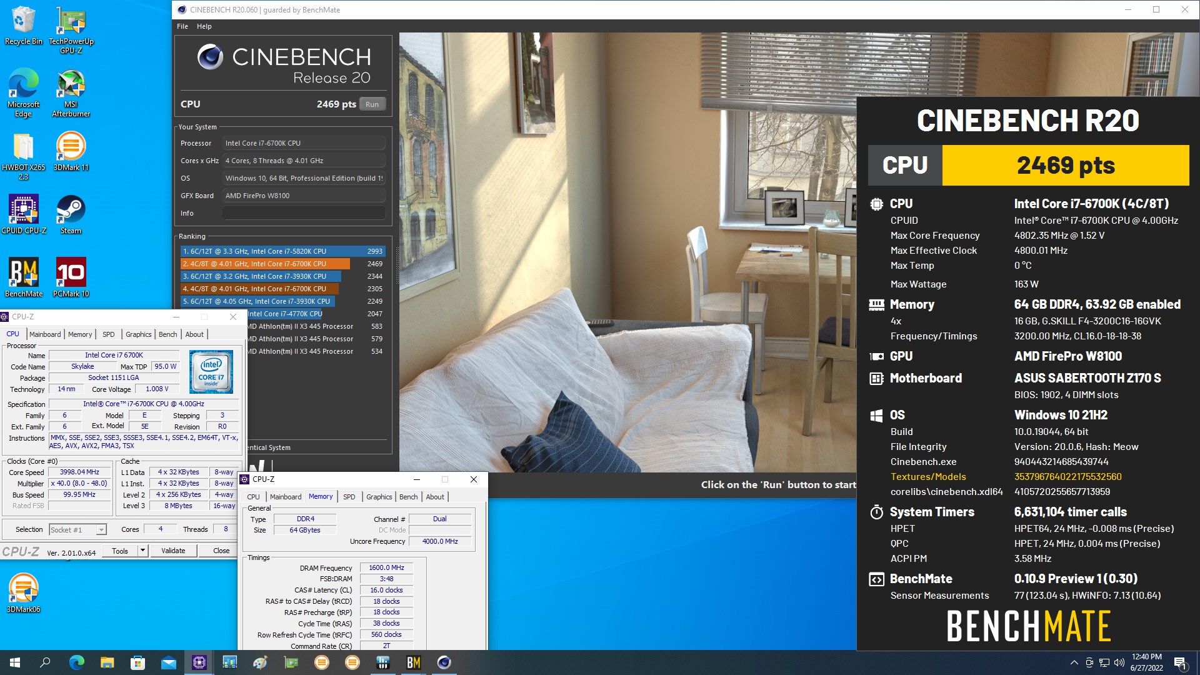Click the 2469 pts score banner in BenchMate

click(x=1065, y=166)
